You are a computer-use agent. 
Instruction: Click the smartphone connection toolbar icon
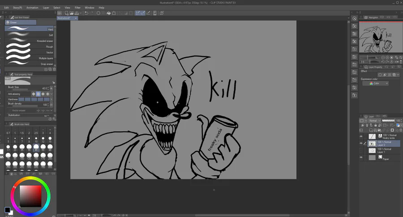(x=155, y=13)
